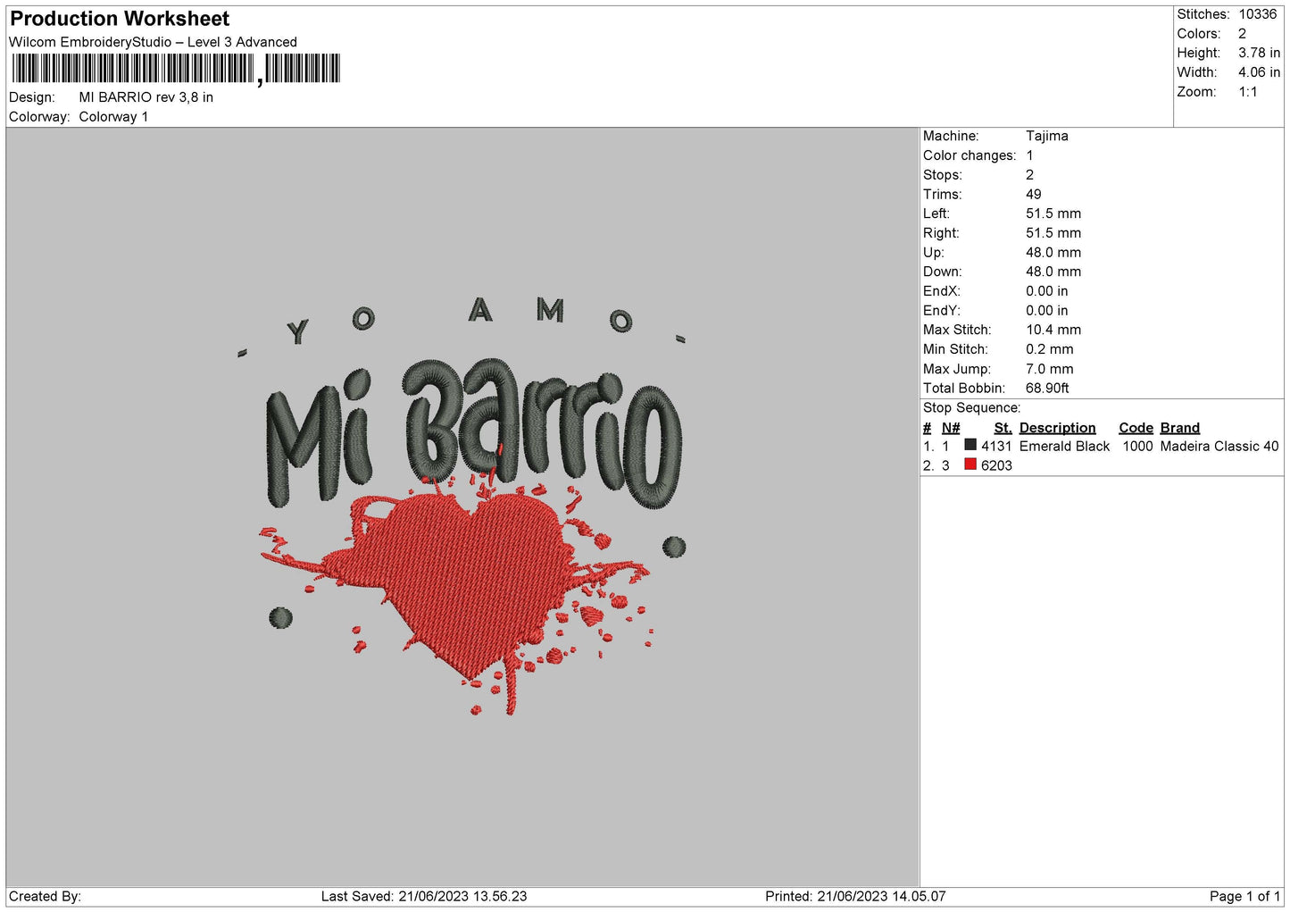Click the red 6203 thread color swatch
This screenshot has width=1290, height=912.
click(x=970, y=464)
